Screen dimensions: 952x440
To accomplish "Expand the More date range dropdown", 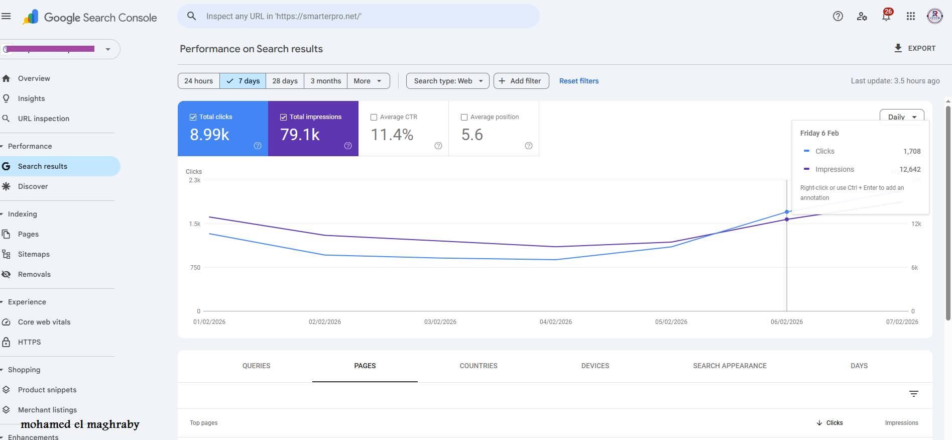I will click(368, 81).
